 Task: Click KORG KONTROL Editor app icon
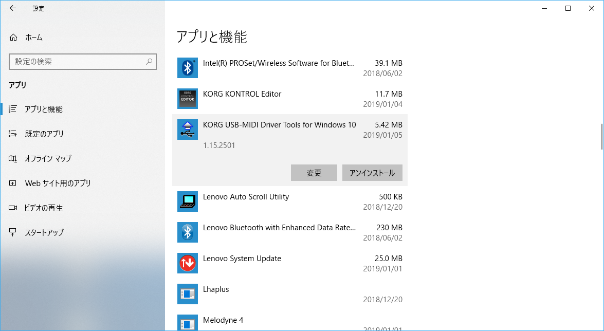coord(188,99)
